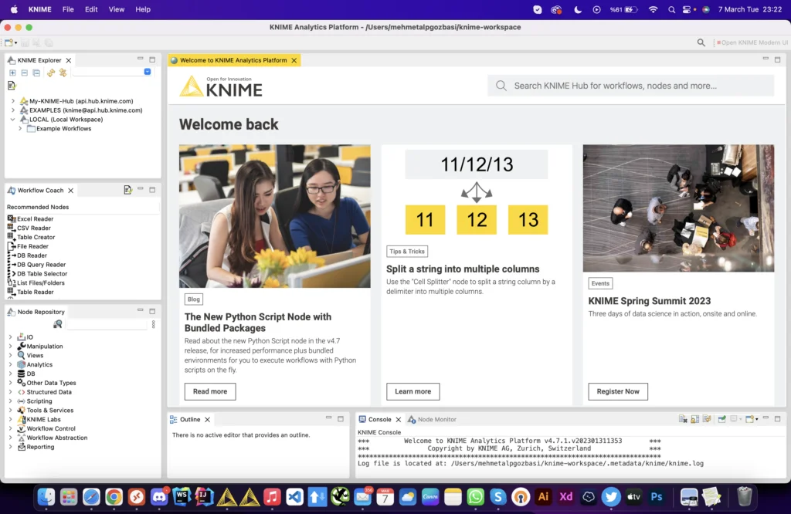Close the Welcome to KNIME Analytics Platform tab
Viewport: 791px width, 514px height.
pos(294,60)
